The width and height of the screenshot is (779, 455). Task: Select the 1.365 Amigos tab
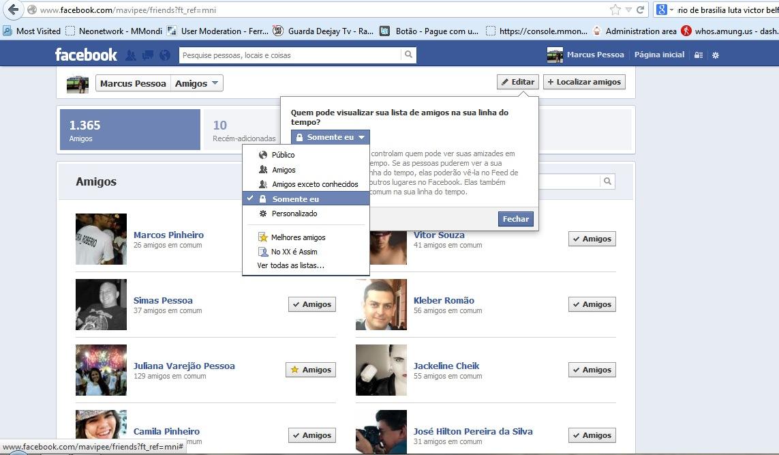click(x=130, y=130)
